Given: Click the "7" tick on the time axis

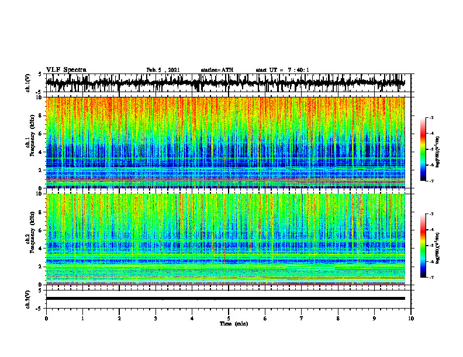Looking at the screenshot, I should [x=302, y=318].
